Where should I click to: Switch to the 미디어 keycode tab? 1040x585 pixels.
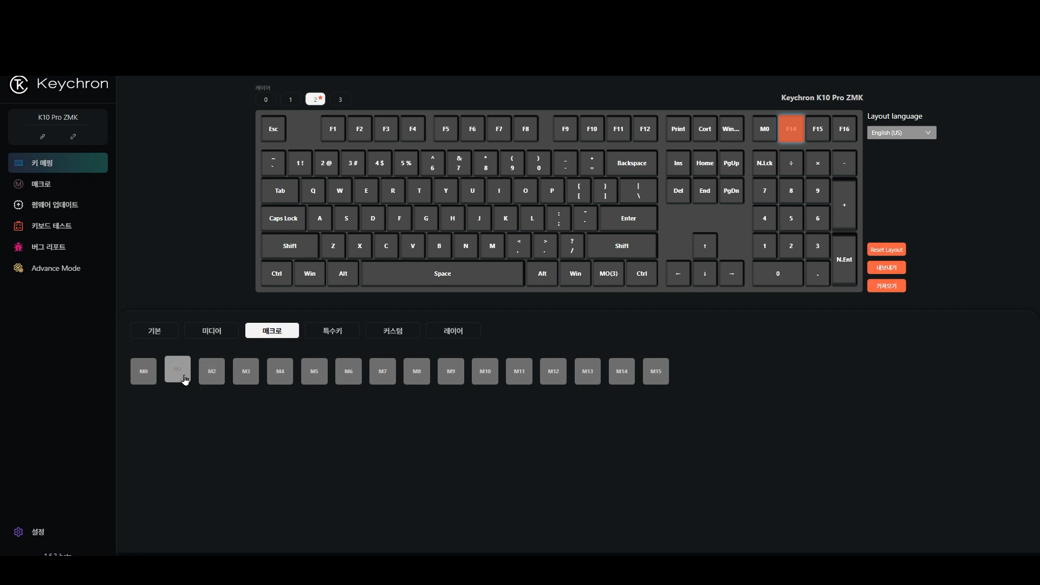(x=212, y=331)
